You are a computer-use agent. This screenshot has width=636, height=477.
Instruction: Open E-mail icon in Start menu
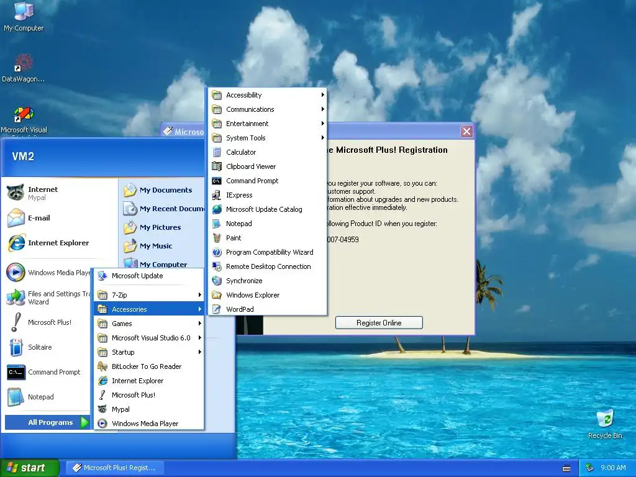[x=16, y=218]
